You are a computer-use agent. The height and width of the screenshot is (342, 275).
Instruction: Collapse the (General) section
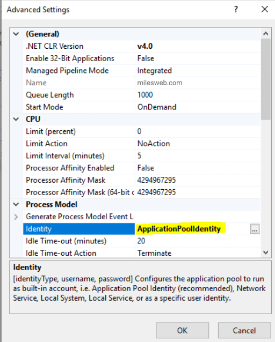[16, 34]
